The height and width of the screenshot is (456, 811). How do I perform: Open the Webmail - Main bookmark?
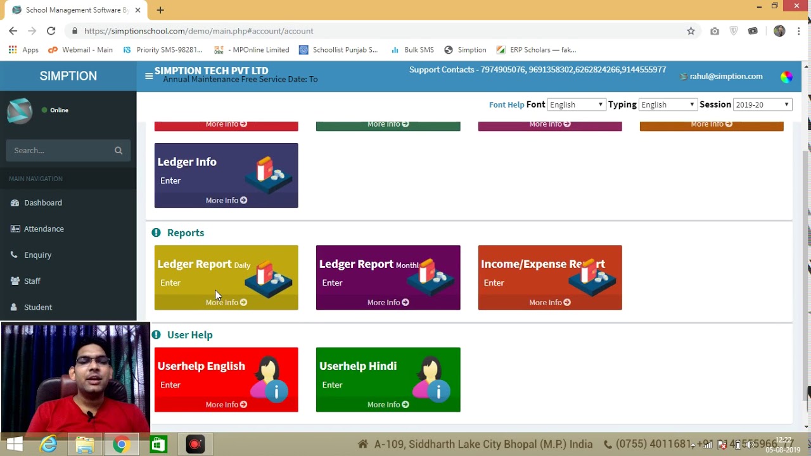[80, 50]
